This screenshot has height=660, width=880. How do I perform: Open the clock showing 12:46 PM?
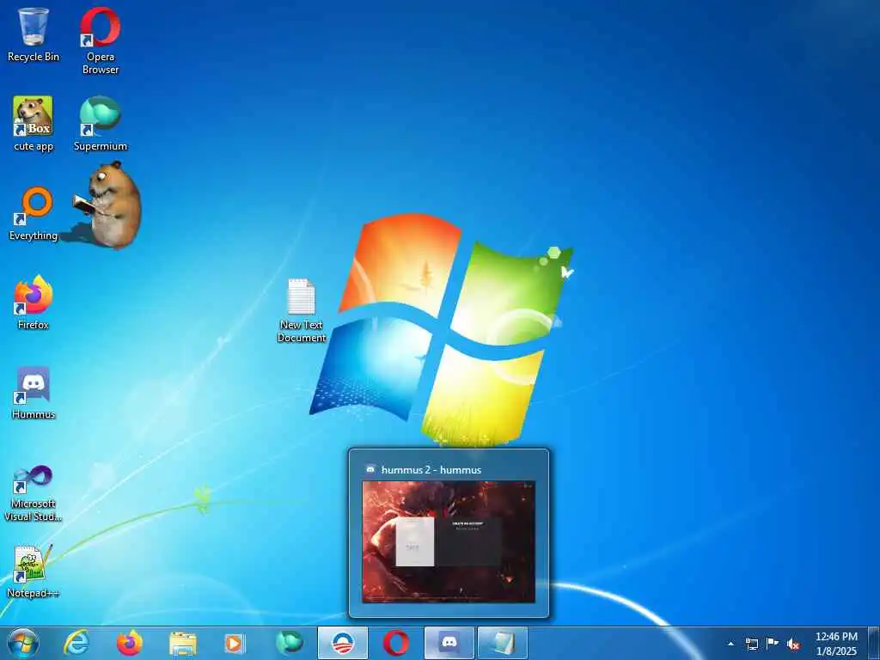[x=836, y=644]
